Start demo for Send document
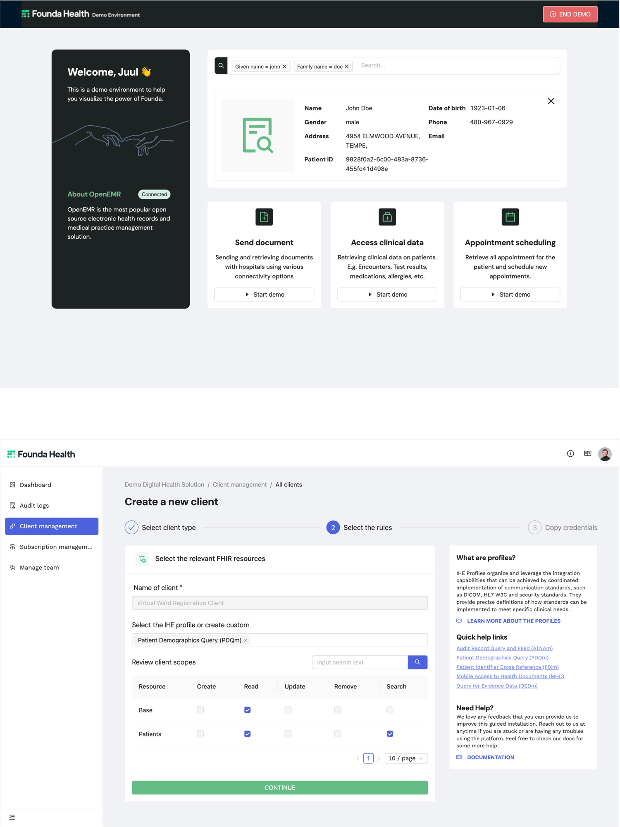This screenshot has height=827, width=620. [x=264, y=295]
